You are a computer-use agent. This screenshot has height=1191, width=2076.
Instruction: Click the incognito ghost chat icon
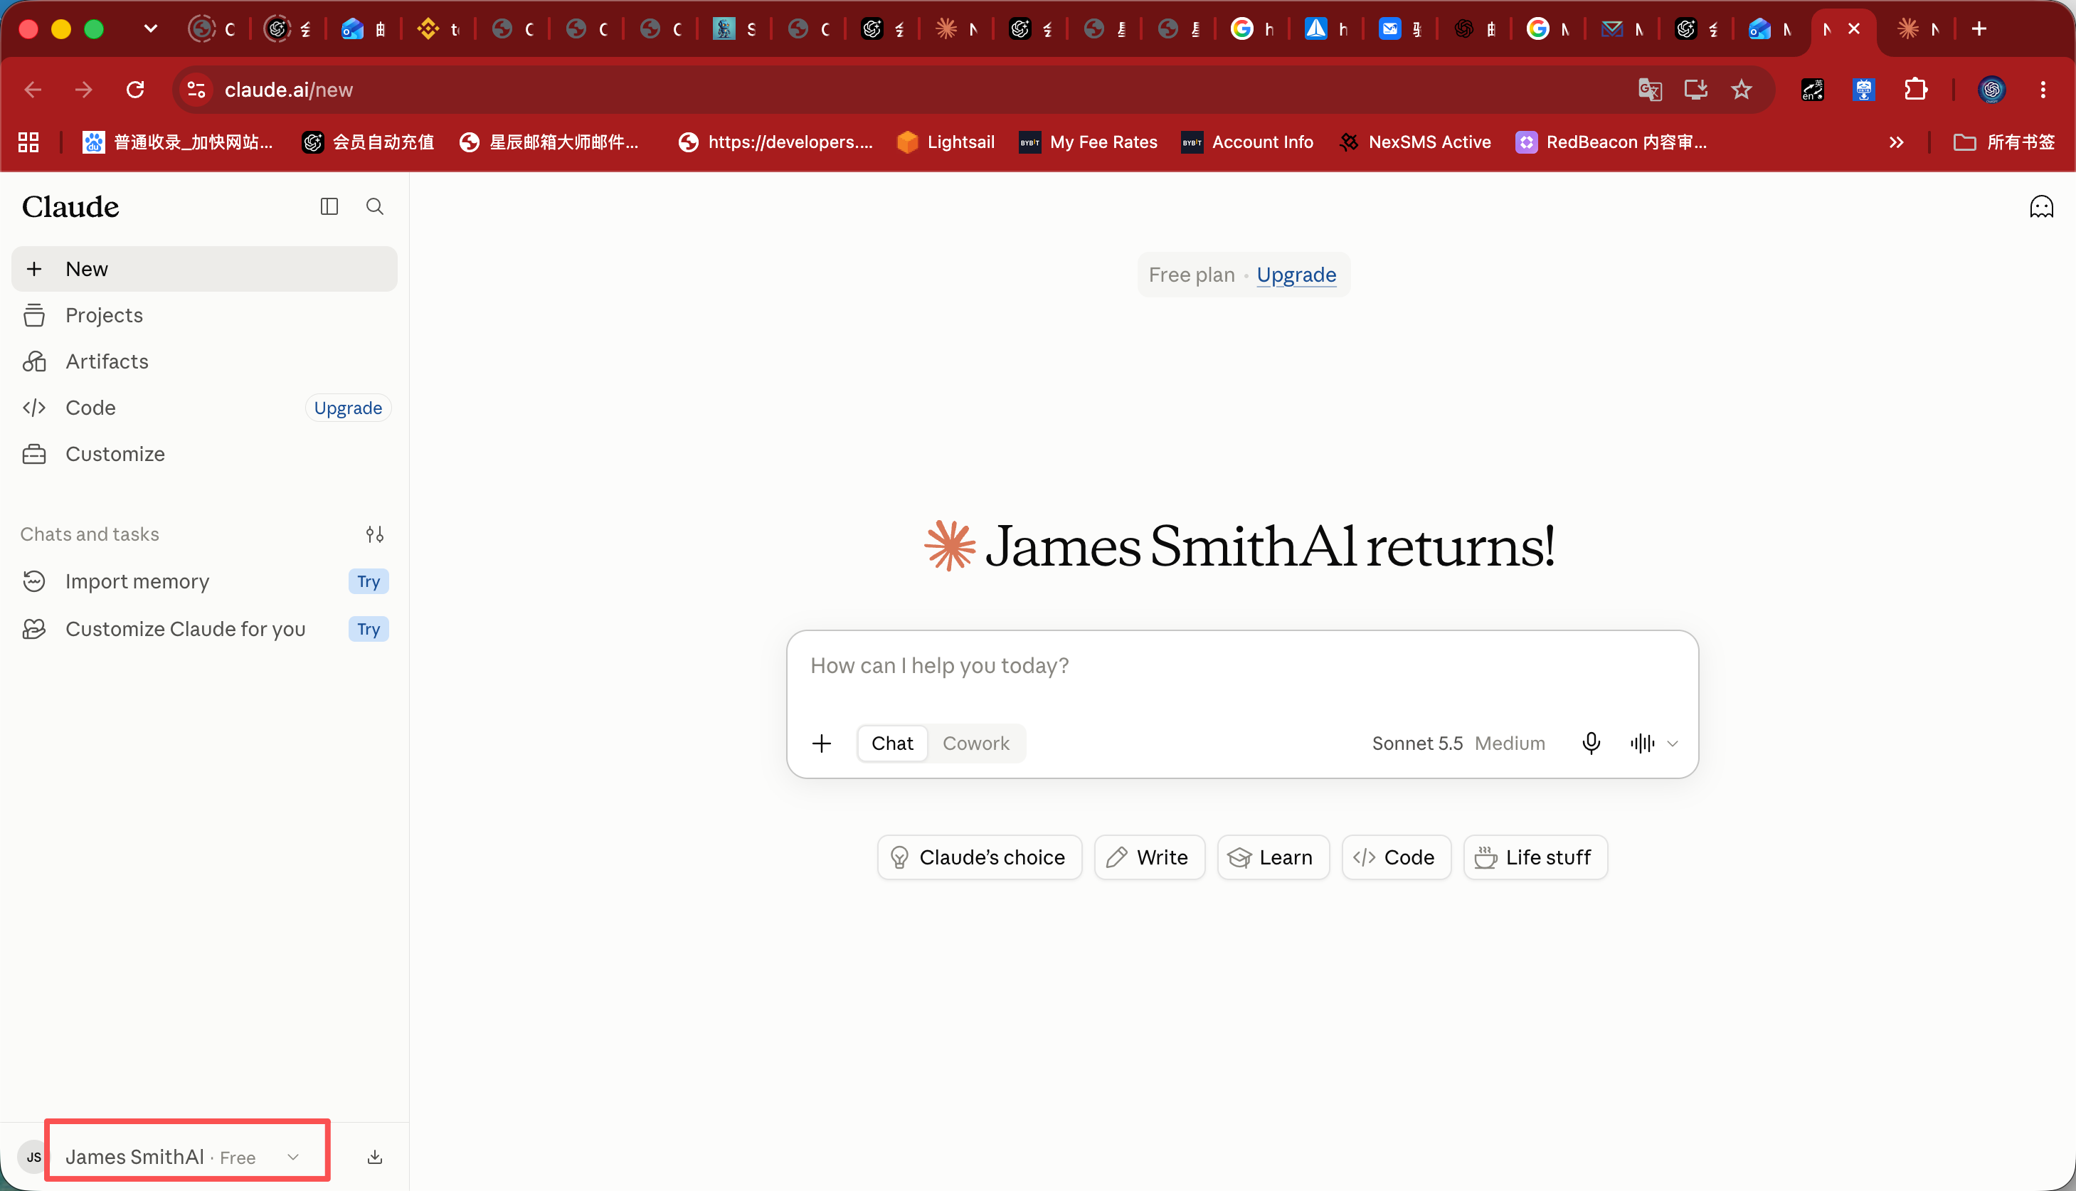coord(2041,206)
